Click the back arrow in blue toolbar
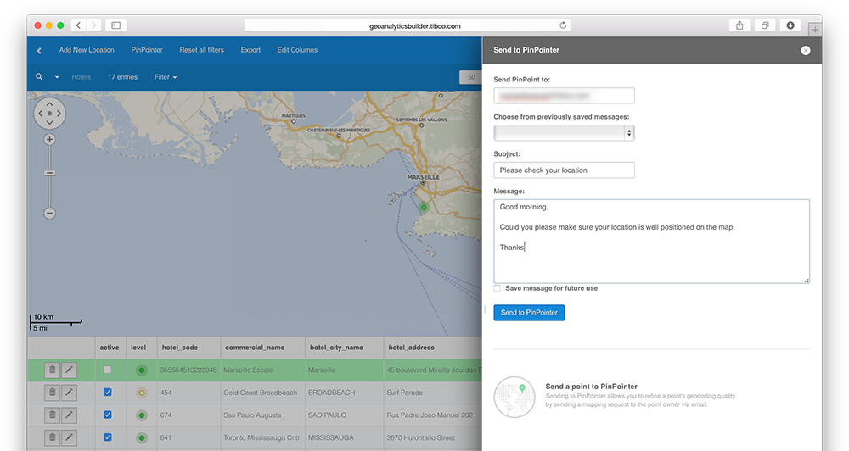Screen dimensions: 849x451 pos(39,51)
